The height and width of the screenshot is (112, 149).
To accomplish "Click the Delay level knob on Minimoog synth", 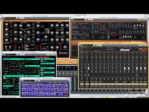I will pyautogui.click(x=52, y=47).
